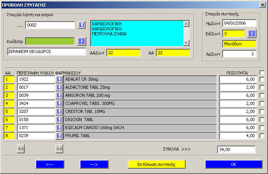Tick the checkbox for EGICALM CARDIO 160mg SACH.
Viewport: 268px width, 174px height.
[x=262, y=128]
